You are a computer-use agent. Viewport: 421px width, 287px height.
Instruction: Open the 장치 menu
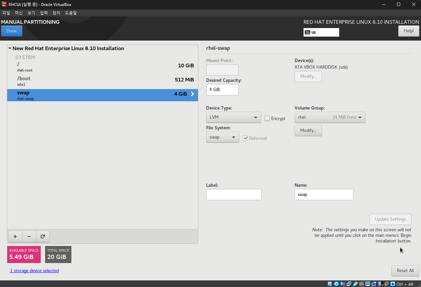56,13
